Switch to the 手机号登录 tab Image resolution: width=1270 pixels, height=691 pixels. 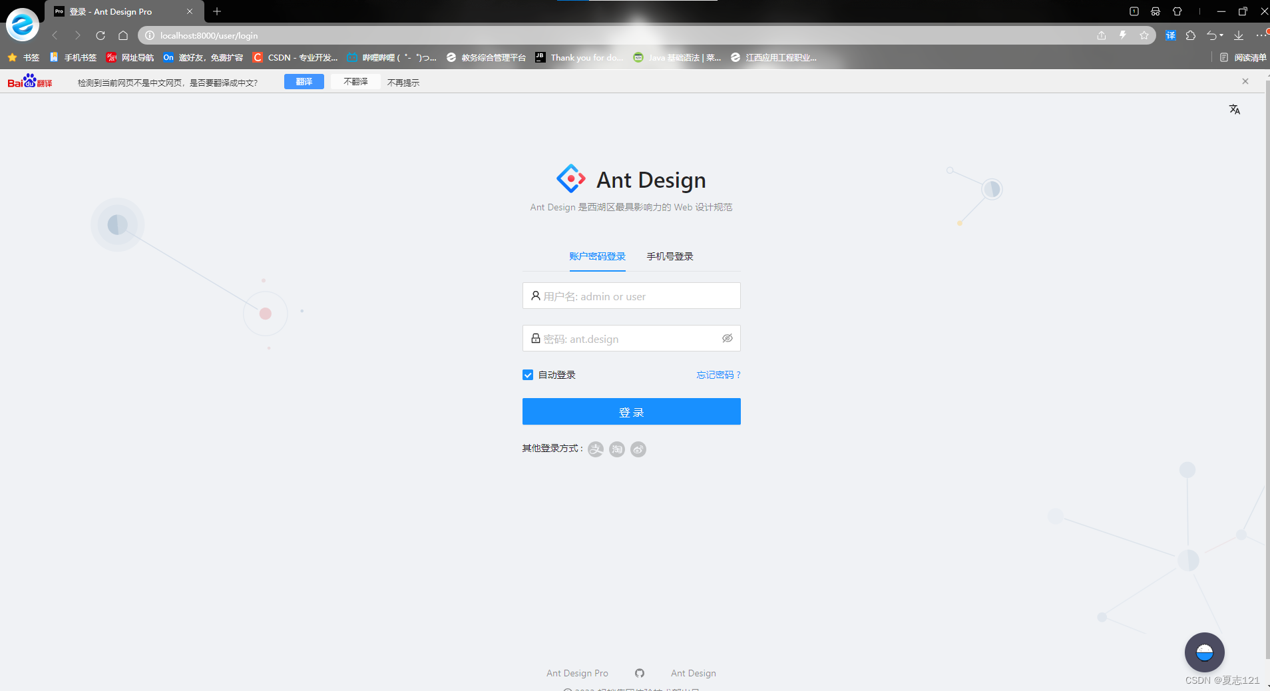click(670, 256)
